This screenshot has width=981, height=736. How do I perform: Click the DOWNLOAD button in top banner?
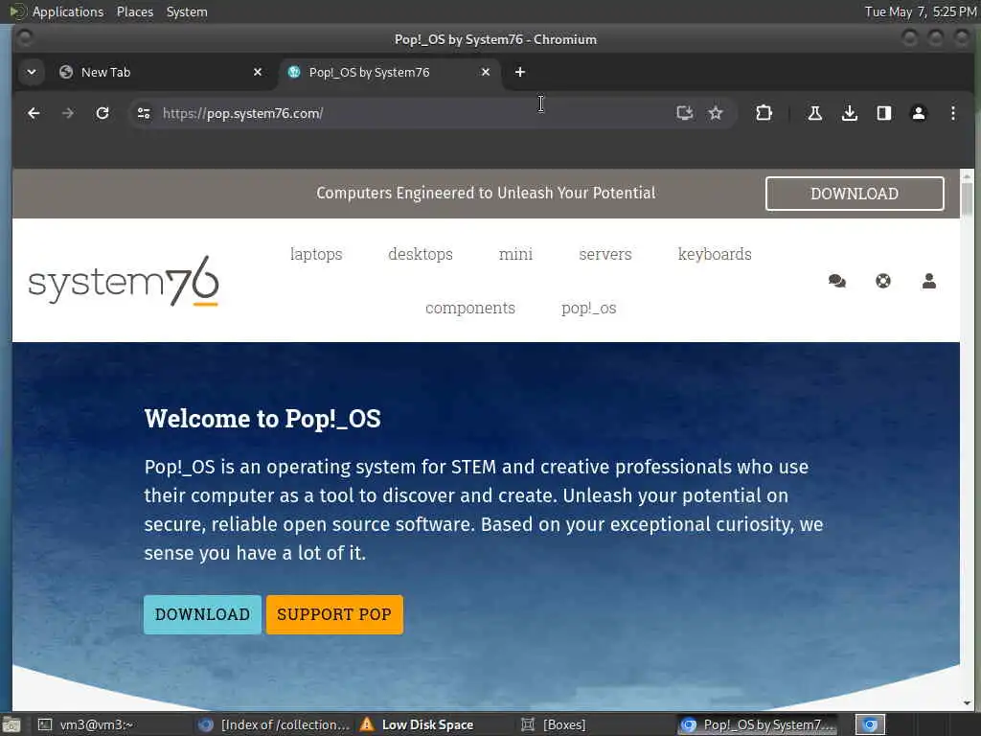coord(855,194)
